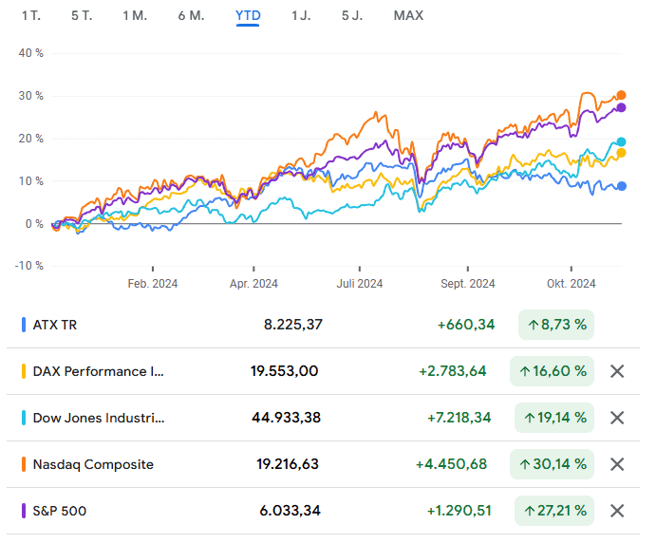Open the Dow Jones Industrial row

pyautogui.click(x=323, y=418)
